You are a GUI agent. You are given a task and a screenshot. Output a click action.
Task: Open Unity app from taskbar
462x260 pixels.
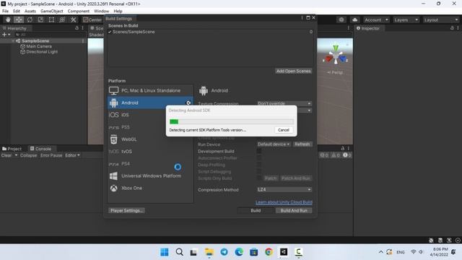(284, 252)
